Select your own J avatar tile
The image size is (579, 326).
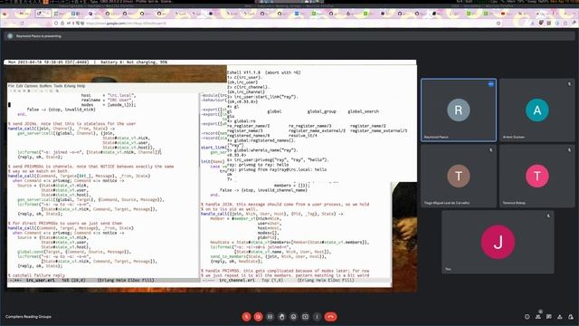[498, 242]
